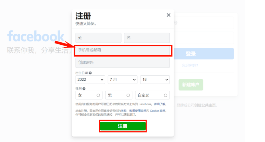This screenshot has width=265, height=142.
Task: Click the 创建密码 password field
Action: pos(123,63)
